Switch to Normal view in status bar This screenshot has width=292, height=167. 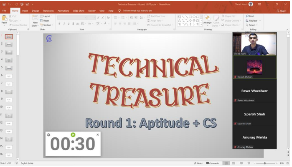(x=226, y=163)
